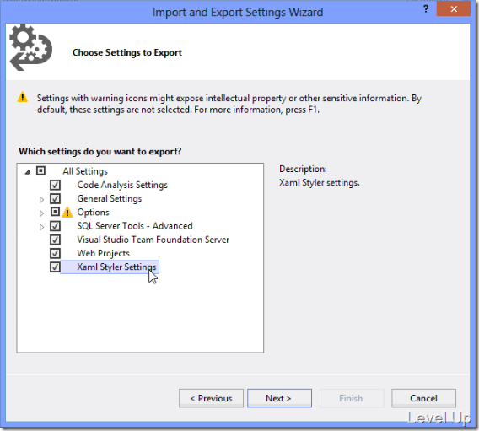Toggle the Options checkbox
The image size is (479, 431).
[55, 212]
